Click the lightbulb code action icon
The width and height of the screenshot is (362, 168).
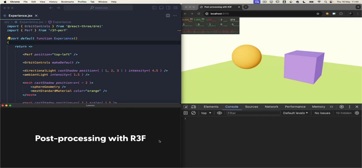pyautogui.click(x=9, y=38)
